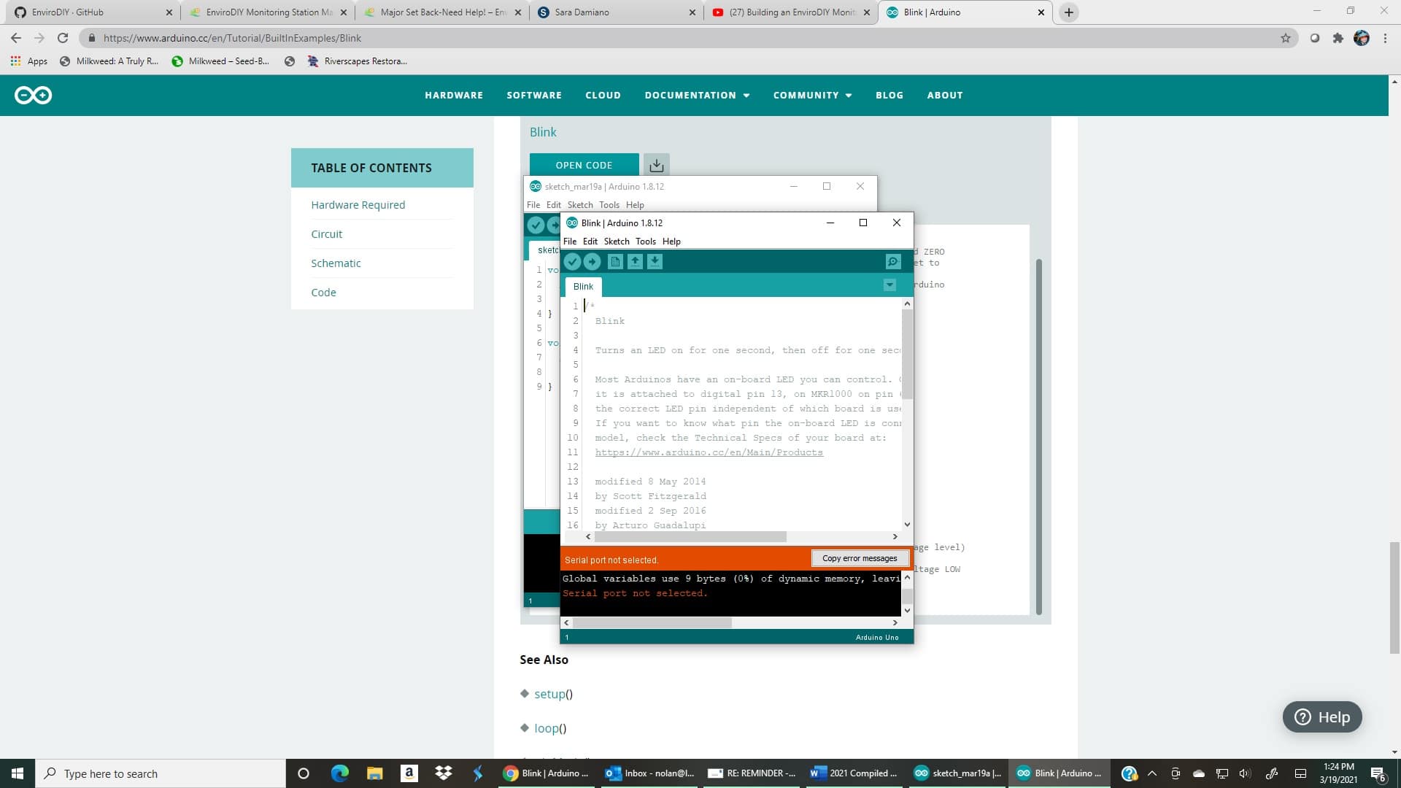
Task: Click the New sketch icon in Arduino toolbar
Action: click(615, 262)
